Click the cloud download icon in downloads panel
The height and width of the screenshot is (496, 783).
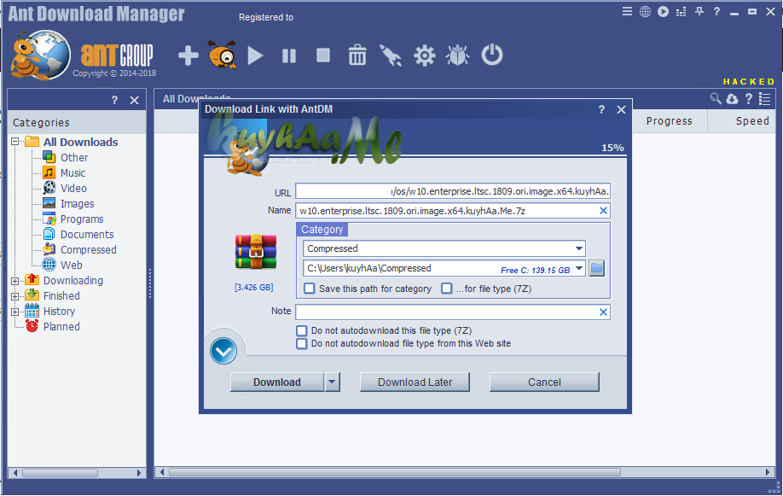(732, 99)
